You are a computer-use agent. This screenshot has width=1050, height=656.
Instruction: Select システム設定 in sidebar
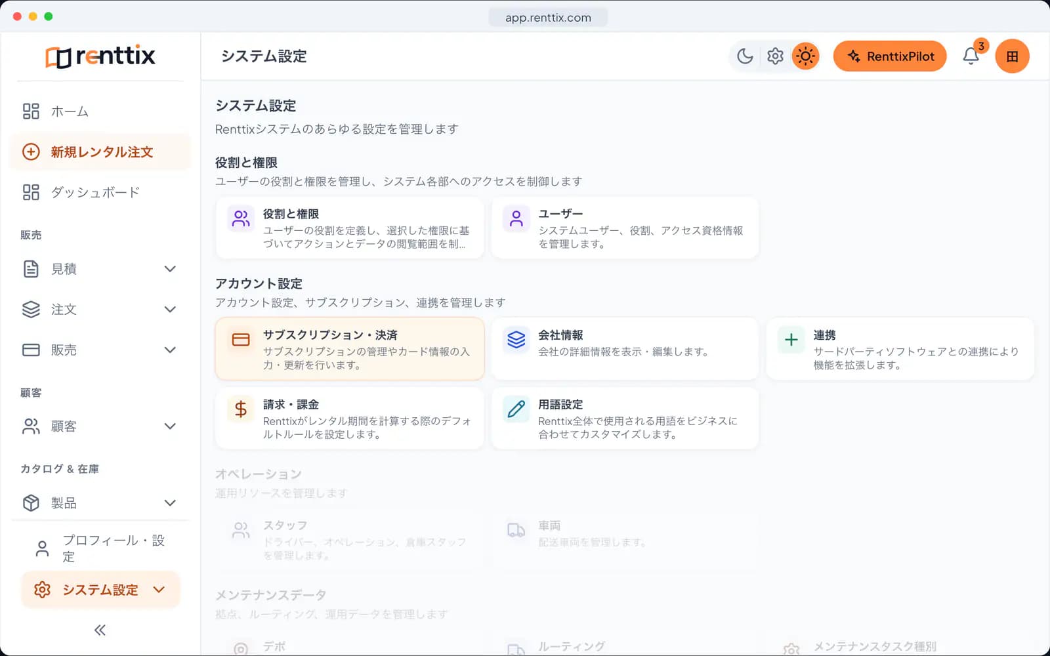pos(100,590)
